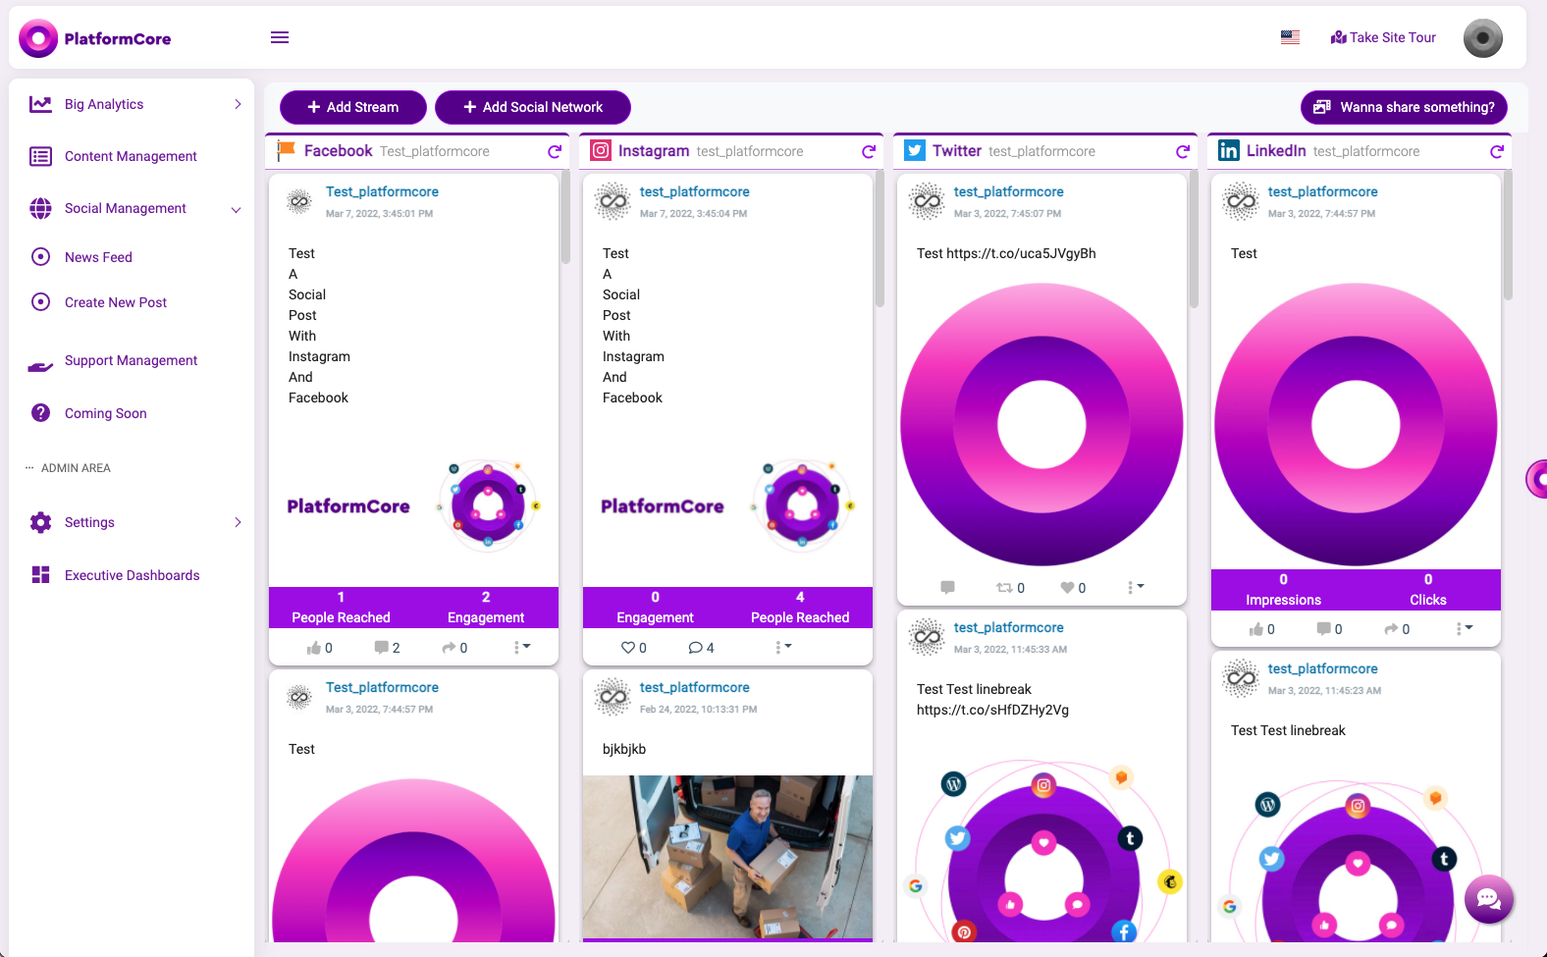Open Test_platformcore author link on Facebook Mar 7 post
The height and width of the screenshot is (957, 1547).
coord(382,191)
